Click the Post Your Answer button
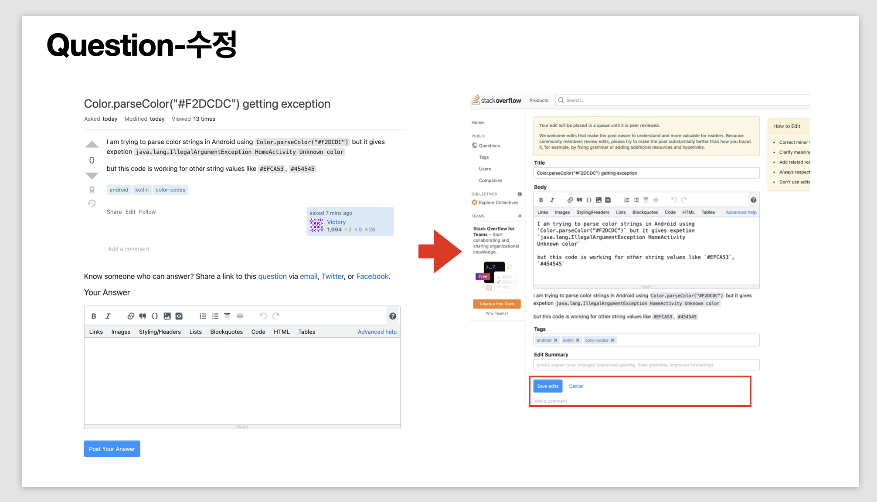This screenshot has width=877, height=502. click(112, 449)
